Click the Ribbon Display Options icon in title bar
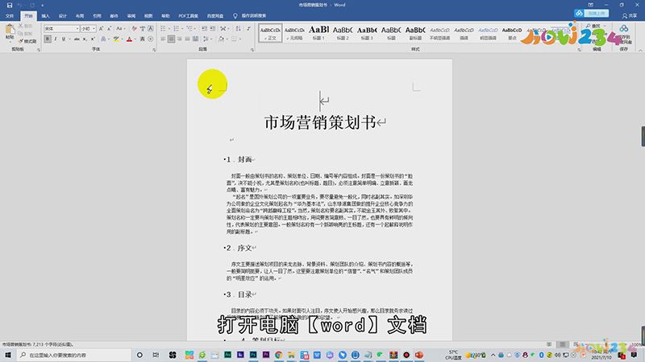645x362 pixels. click(591, 5)
